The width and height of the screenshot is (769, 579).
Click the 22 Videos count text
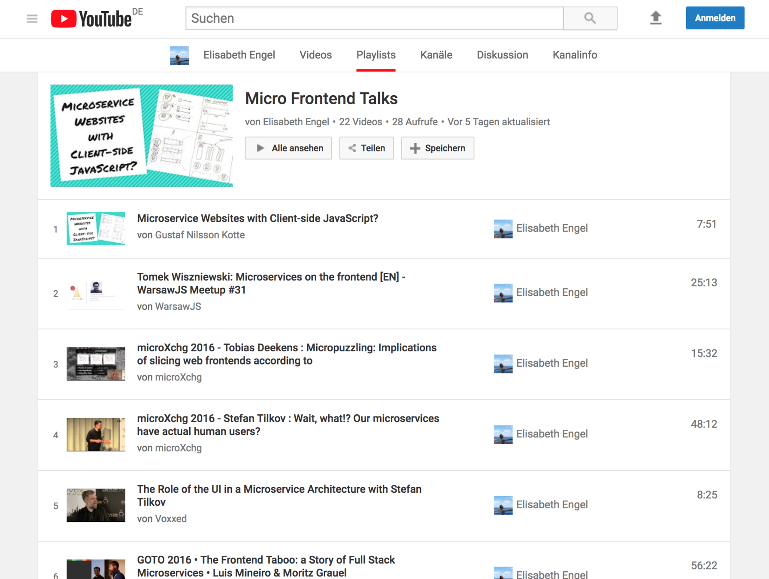point(360,122)
